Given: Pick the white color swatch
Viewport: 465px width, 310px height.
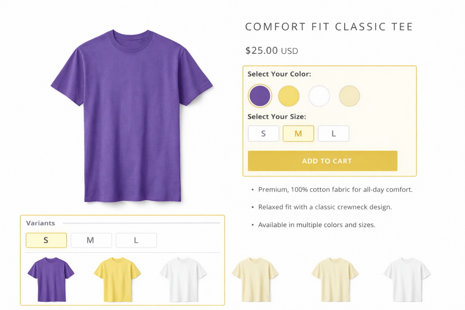Looking at the screenshot, I should tap(319, 96).
